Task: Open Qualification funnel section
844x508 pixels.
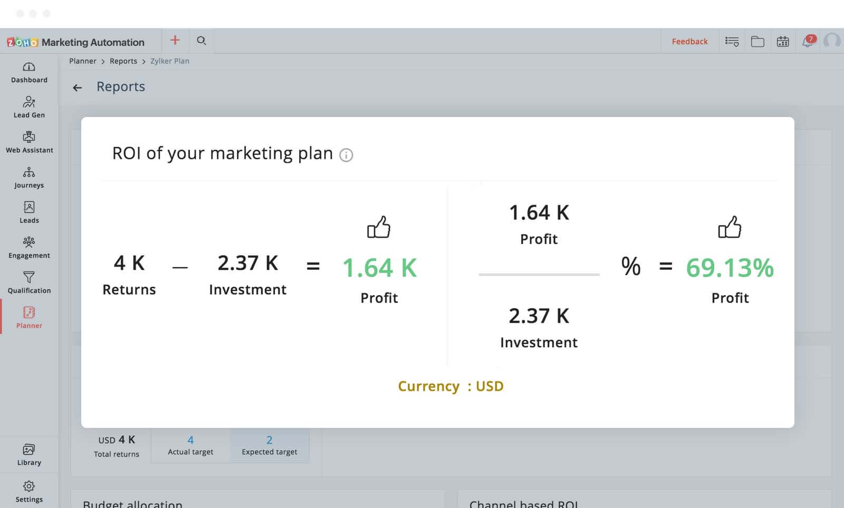Action: (x=29, y=283)
